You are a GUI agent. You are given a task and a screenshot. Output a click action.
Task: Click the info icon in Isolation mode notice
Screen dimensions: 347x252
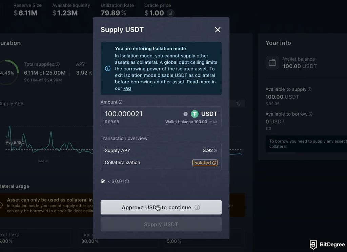[107, 68]
